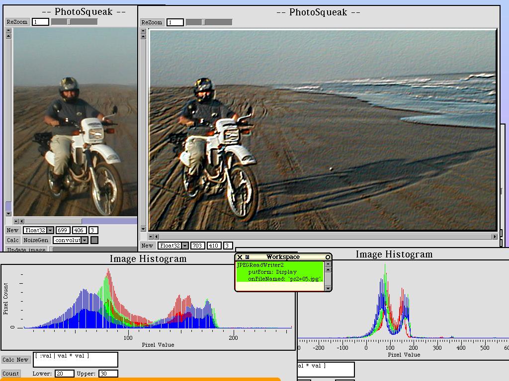The image size is (509, 381).
Task: Click the Count button
Action: click(x=10, y=374)
